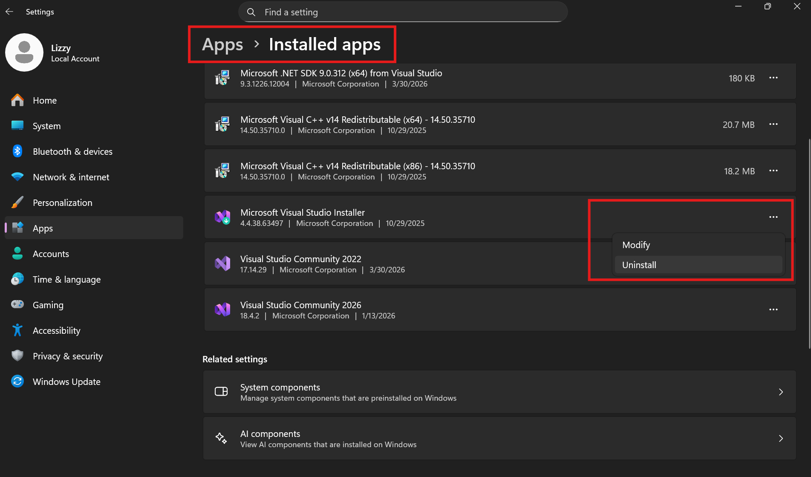Click the AI components sparkle icon
The image size is (811, 477).
pos(221,438)
